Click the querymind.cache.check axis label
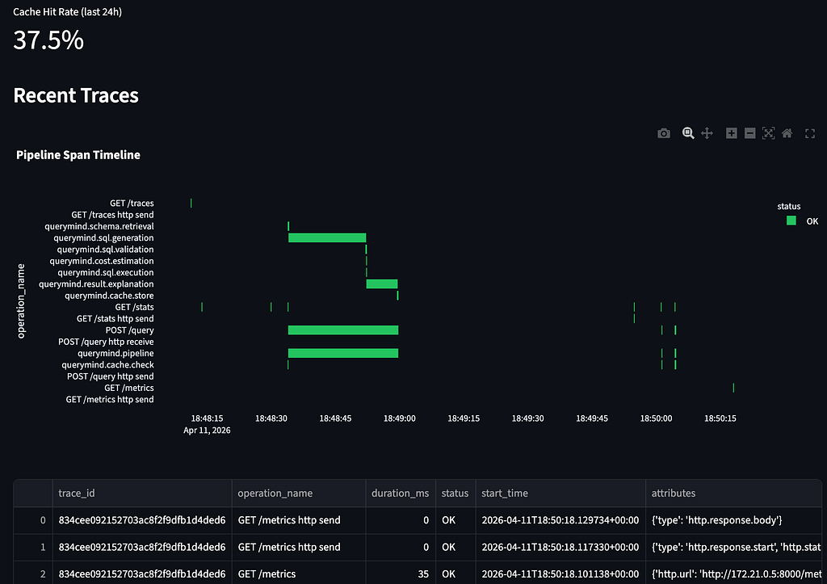827x584 pixels. 107,365
